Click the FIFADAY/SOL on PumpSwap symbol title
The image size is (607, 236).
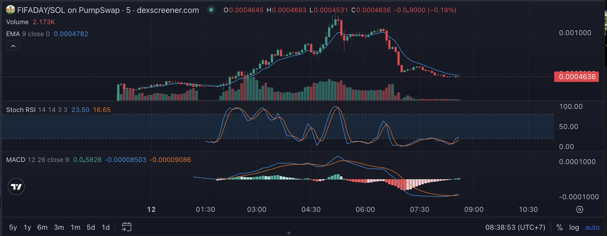click(x=108, y=10)
